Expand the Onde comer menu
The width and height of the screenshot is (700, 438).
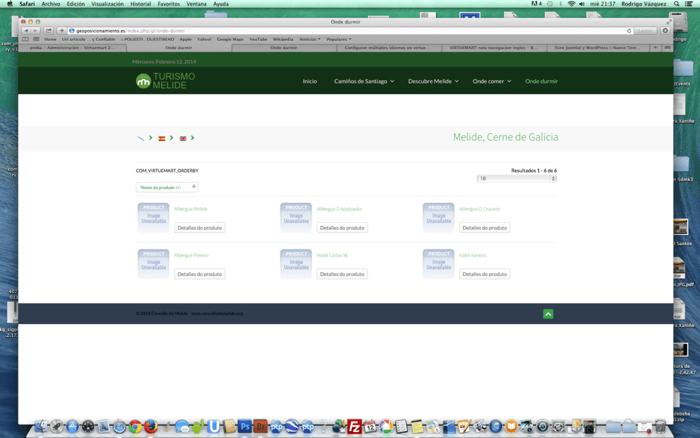[492, 81]
